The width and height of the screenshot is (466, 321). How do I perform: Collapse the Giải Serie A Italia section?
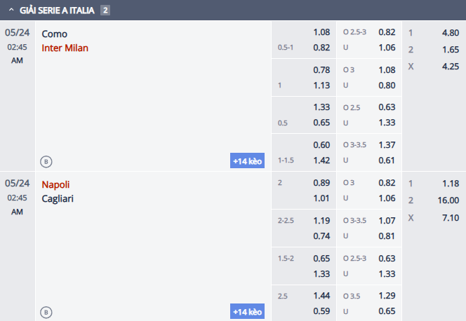(x=11, y=10)
